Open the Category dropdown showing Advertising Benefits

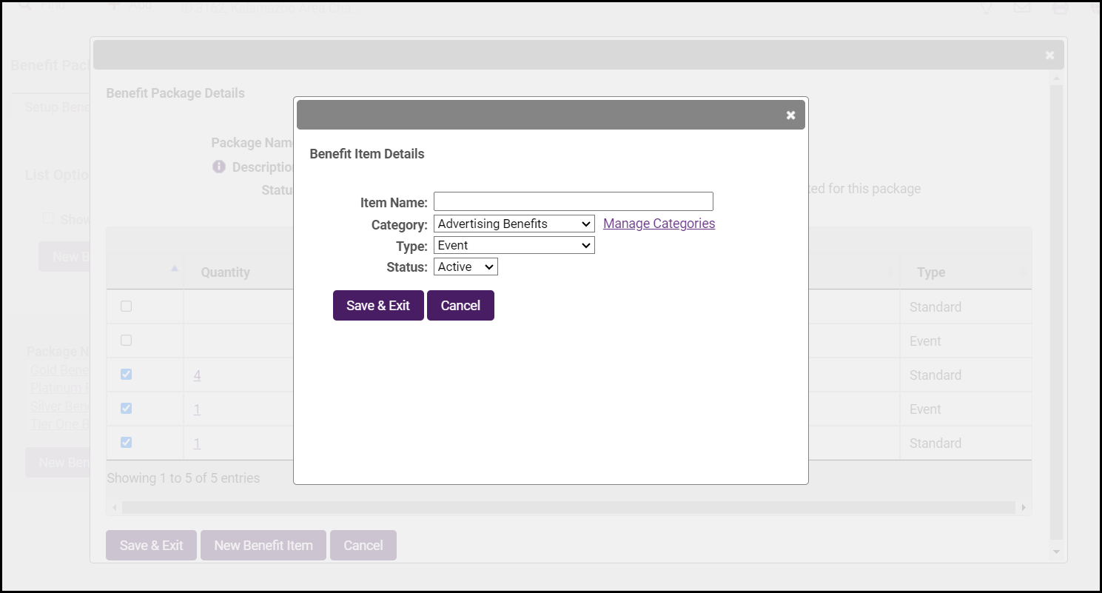coord(514,224)
